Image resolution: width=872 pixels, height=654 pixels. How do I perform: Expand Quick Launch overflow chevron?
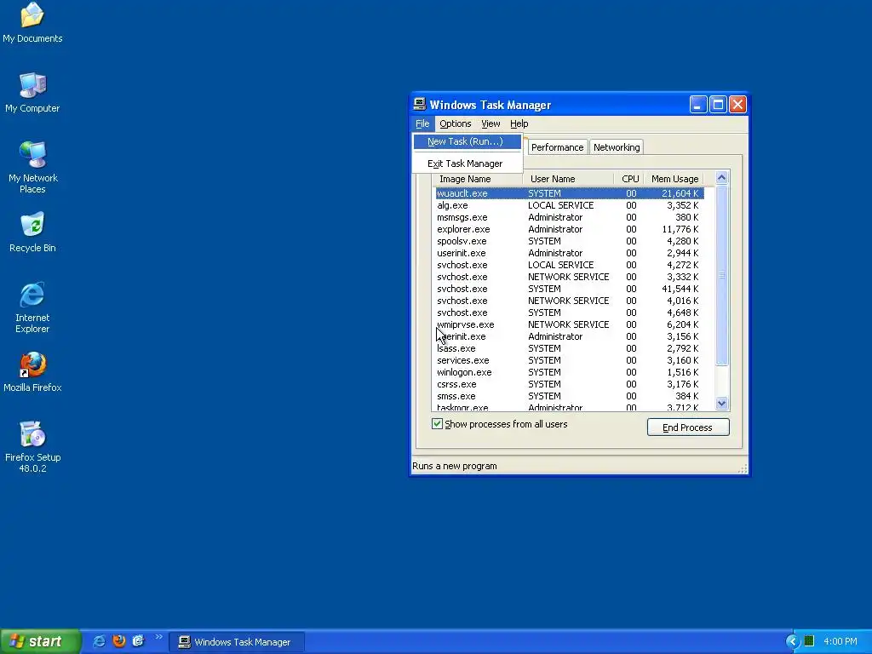tap(159, 637)
